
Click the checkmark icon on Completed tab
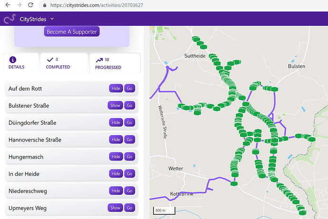point(50,60)
